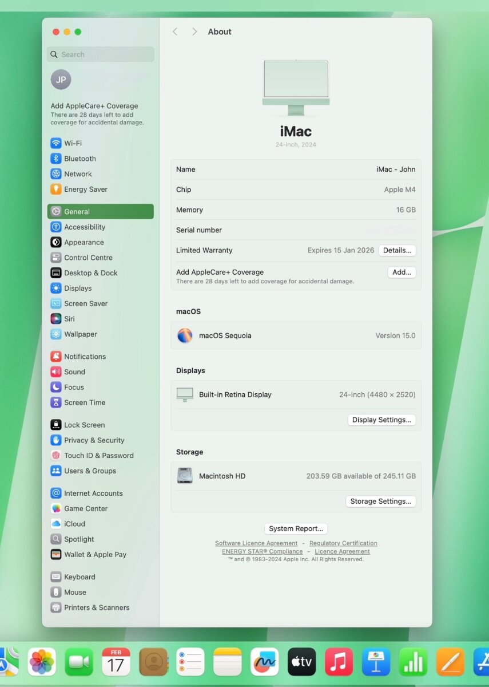Open the Software Licence Agreement link

(x=256, y=543)
